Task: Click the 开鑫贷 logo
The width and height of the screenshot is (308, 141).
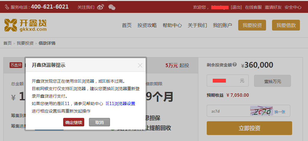Action: click(x=25, y=25)
